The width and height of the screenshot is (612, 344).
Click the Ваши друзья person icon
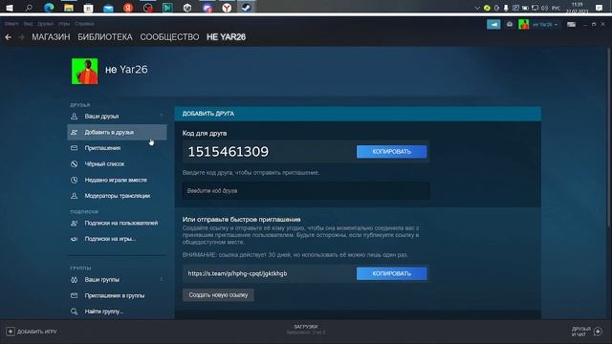tap(75, 117)
